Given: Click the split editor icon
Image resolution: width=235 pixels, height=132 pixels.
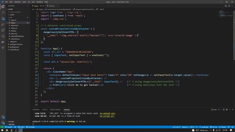Looking at the screenshot, I should click(x=229, y=6).
